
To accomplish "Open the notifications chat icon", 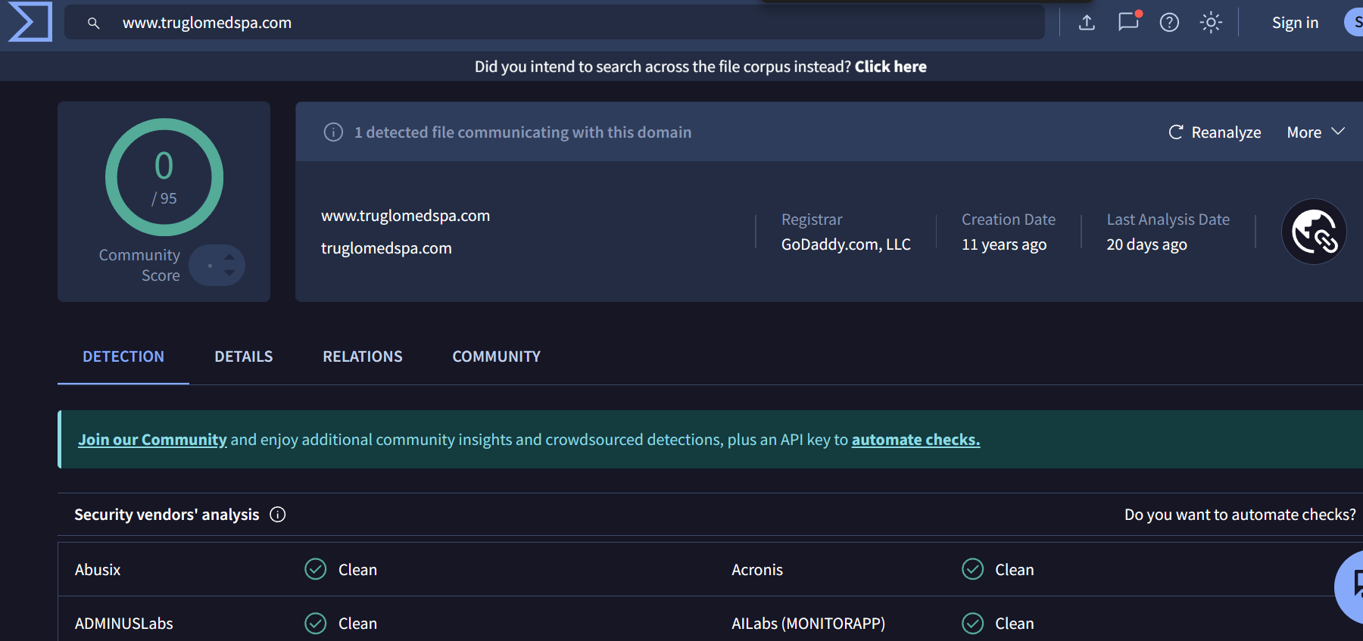I will click(x=1128, y=22).
